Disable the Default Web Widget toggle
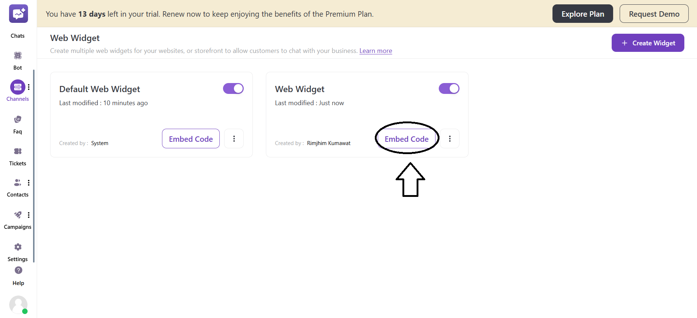Image resolution: width=697 pixels, height=318 pixels. tap(233, 88)
